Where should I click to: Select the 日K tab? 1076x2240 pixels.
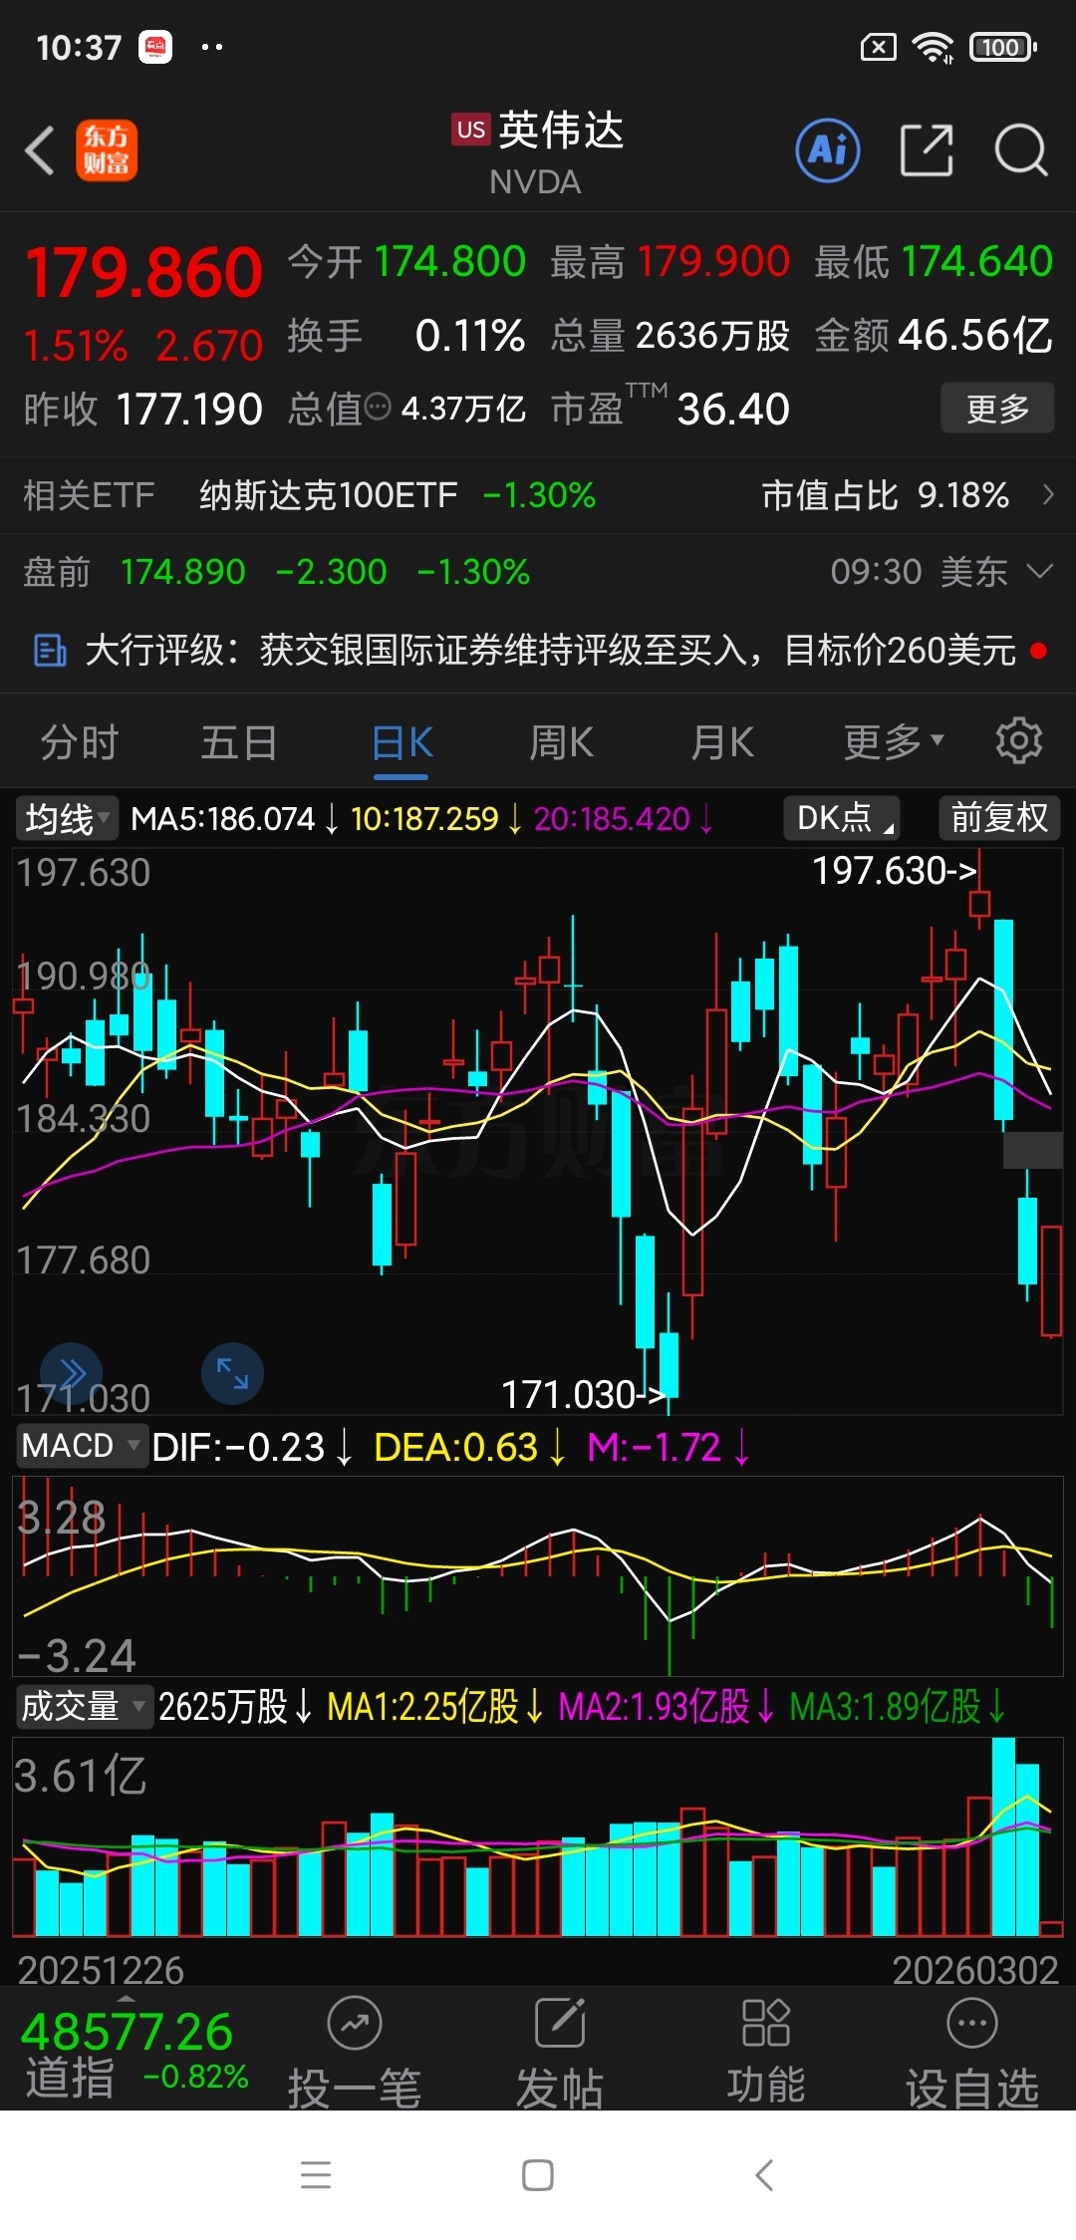pos(402,742)
